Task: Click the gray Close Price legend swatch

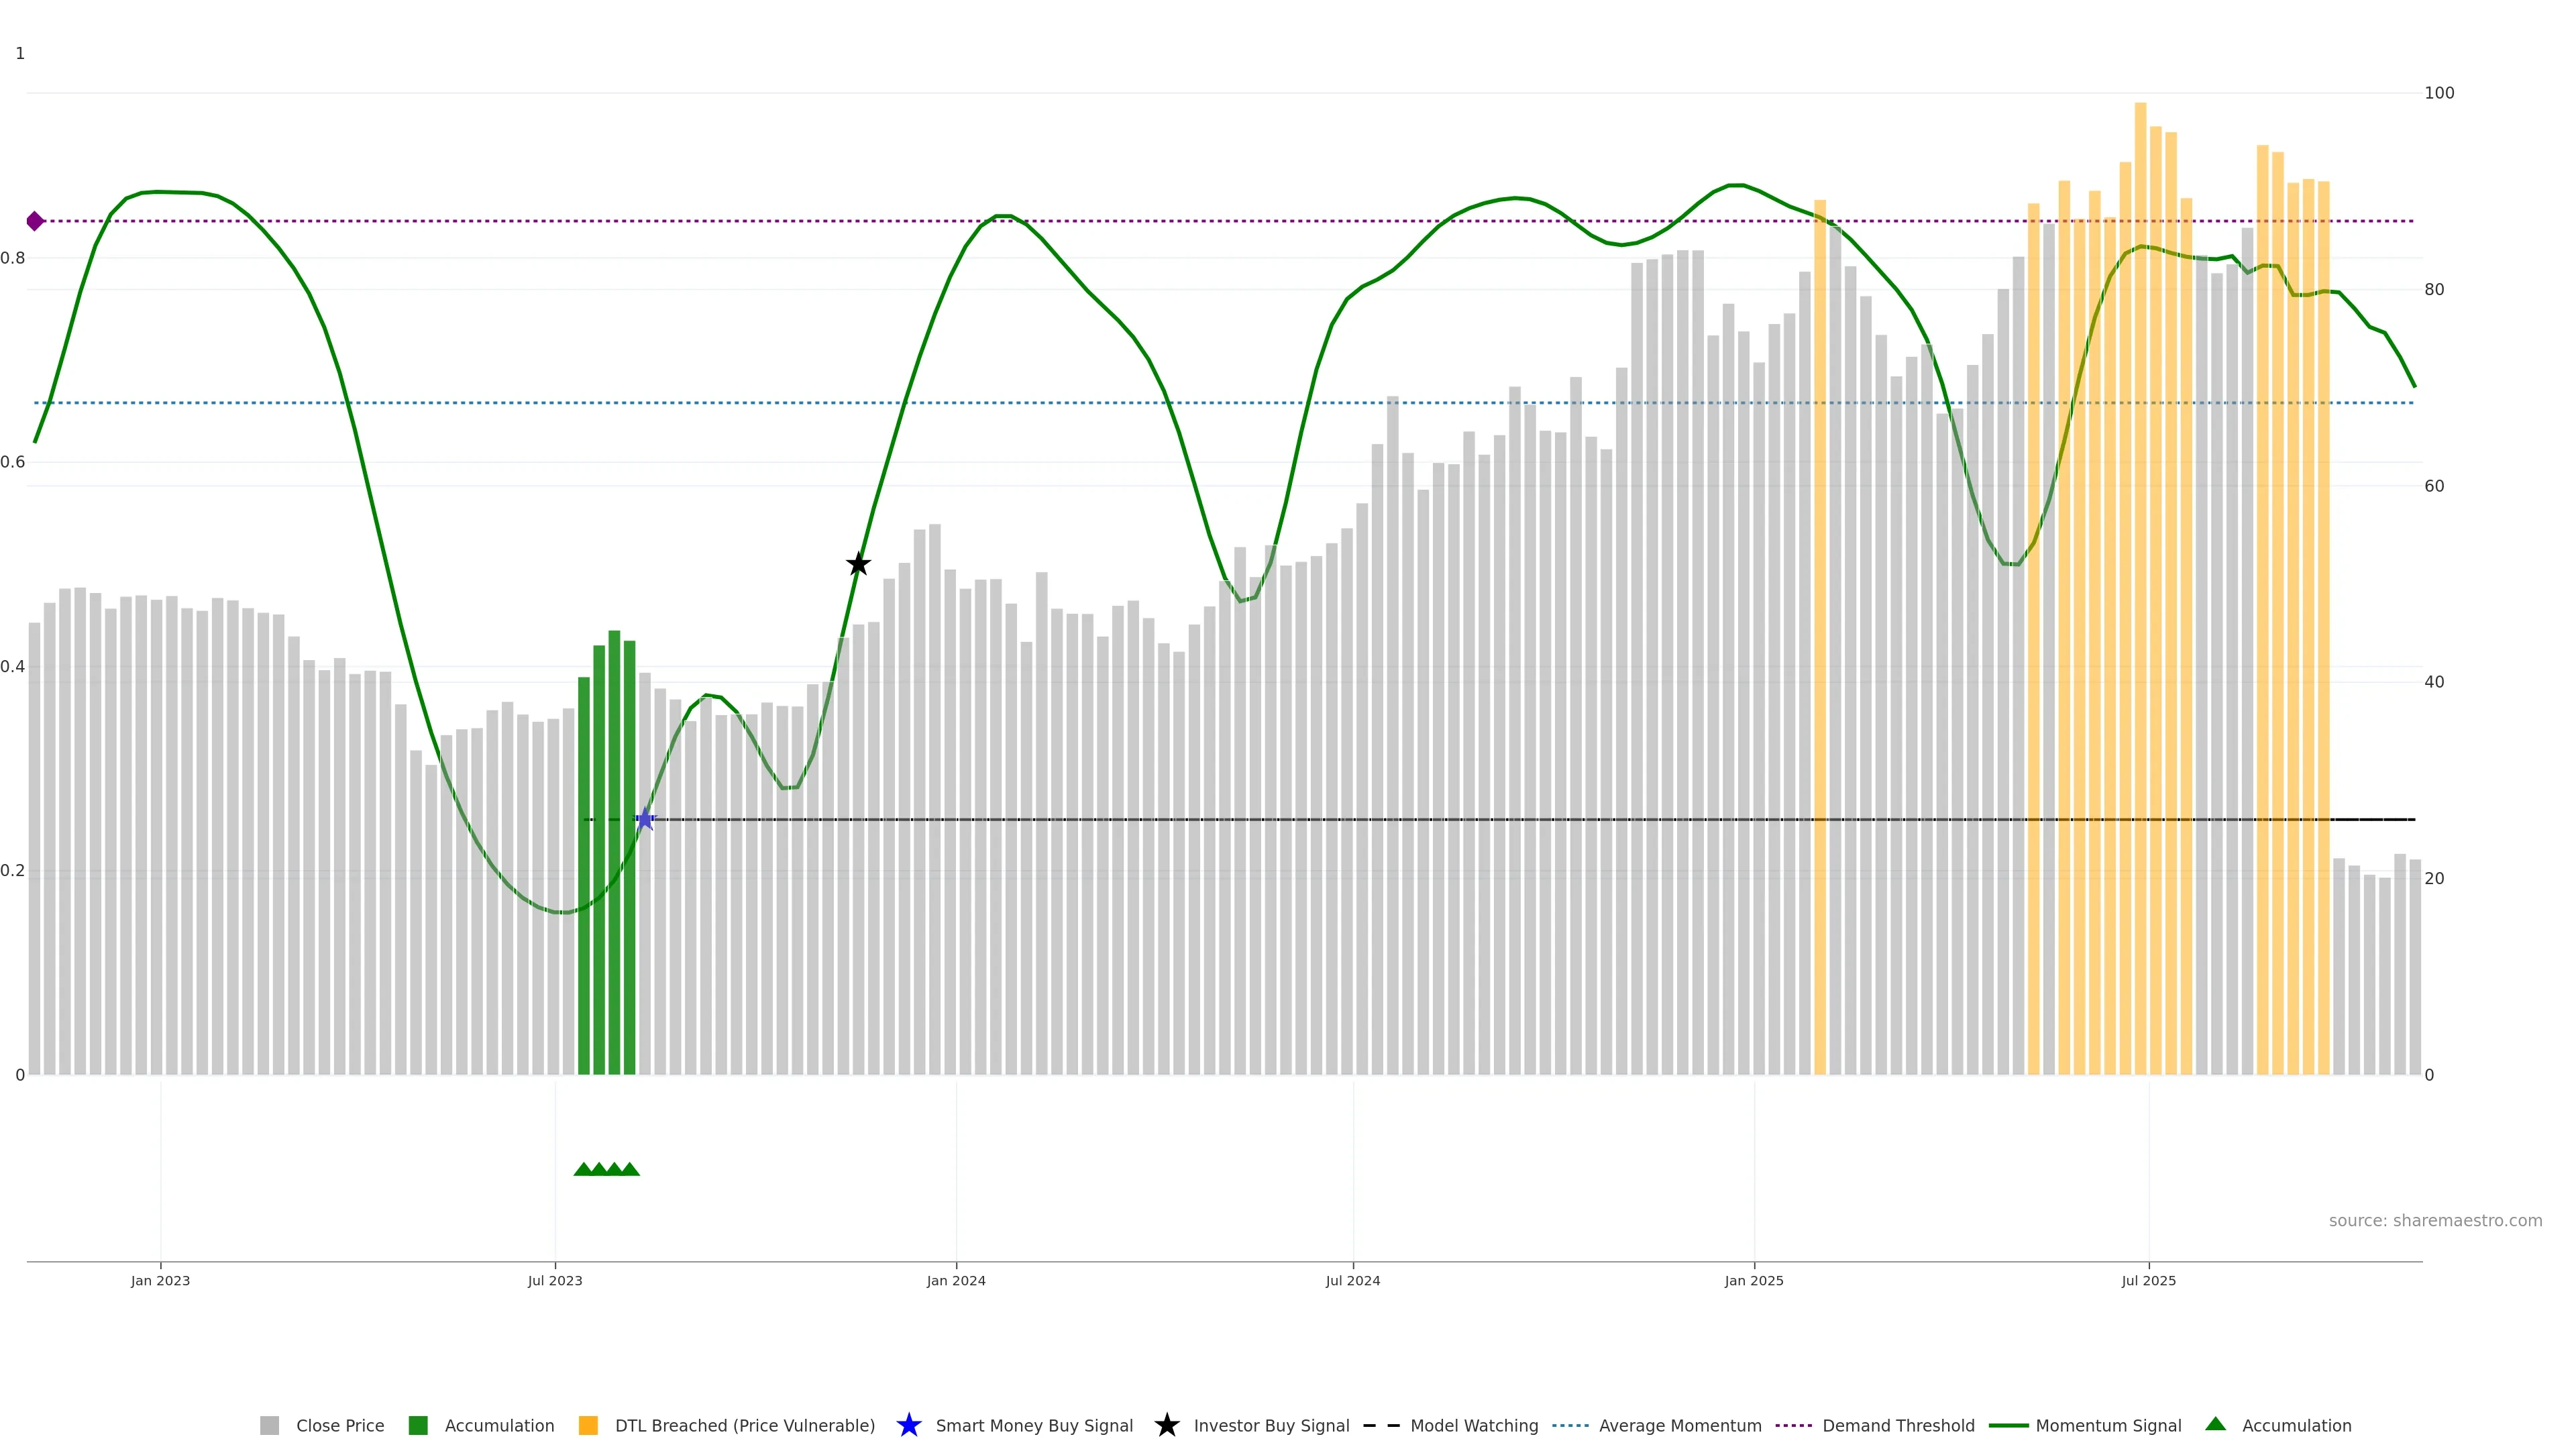Action: (269, 1425)
